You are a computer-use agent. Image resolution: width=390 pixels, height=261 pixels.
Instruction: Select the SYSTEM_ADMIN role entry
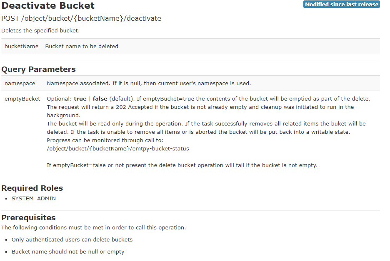(x=34, y=199)
